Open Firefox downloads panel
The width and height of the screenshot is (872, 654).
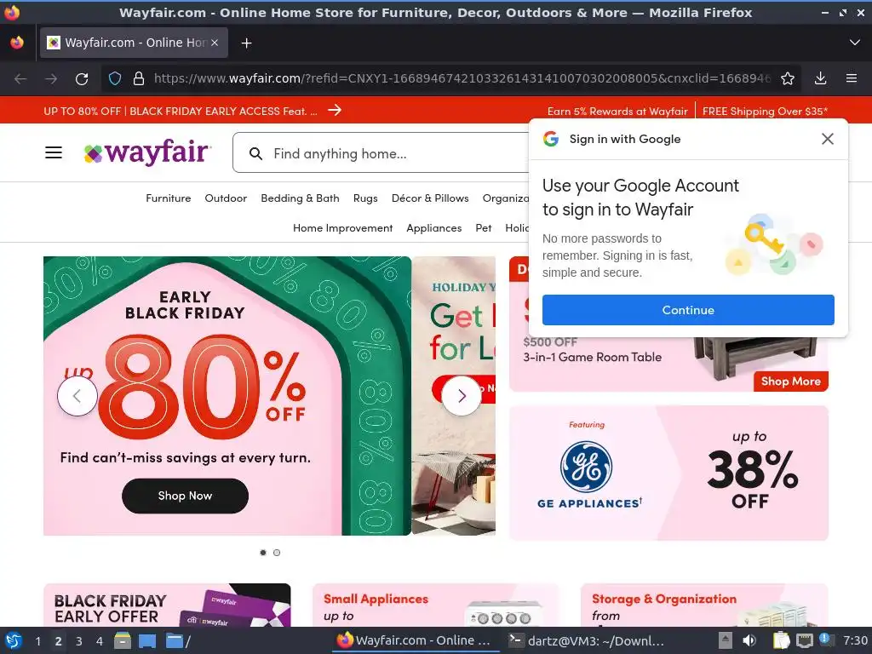(x=820, y=78)
